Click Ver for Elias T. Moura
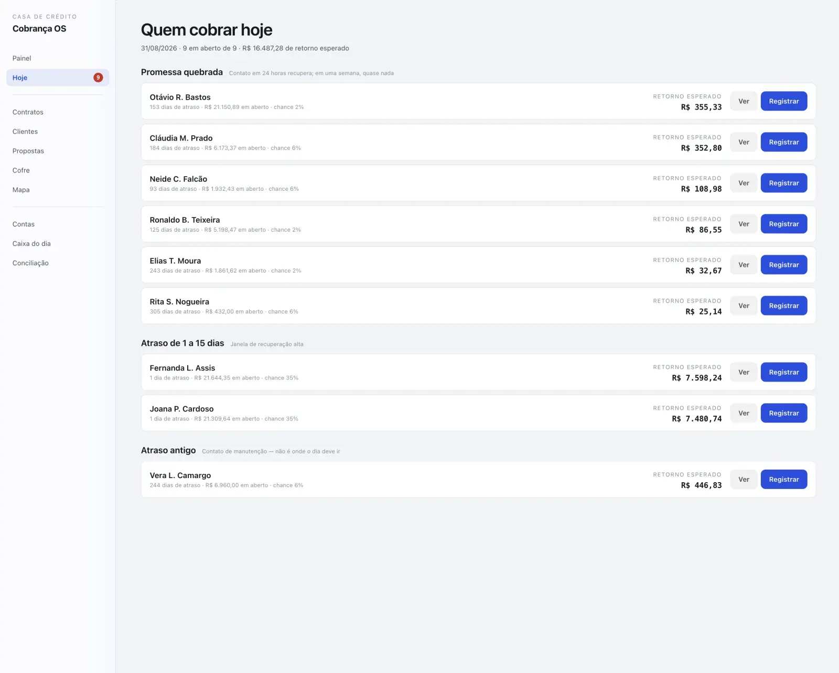 point(744,265)
